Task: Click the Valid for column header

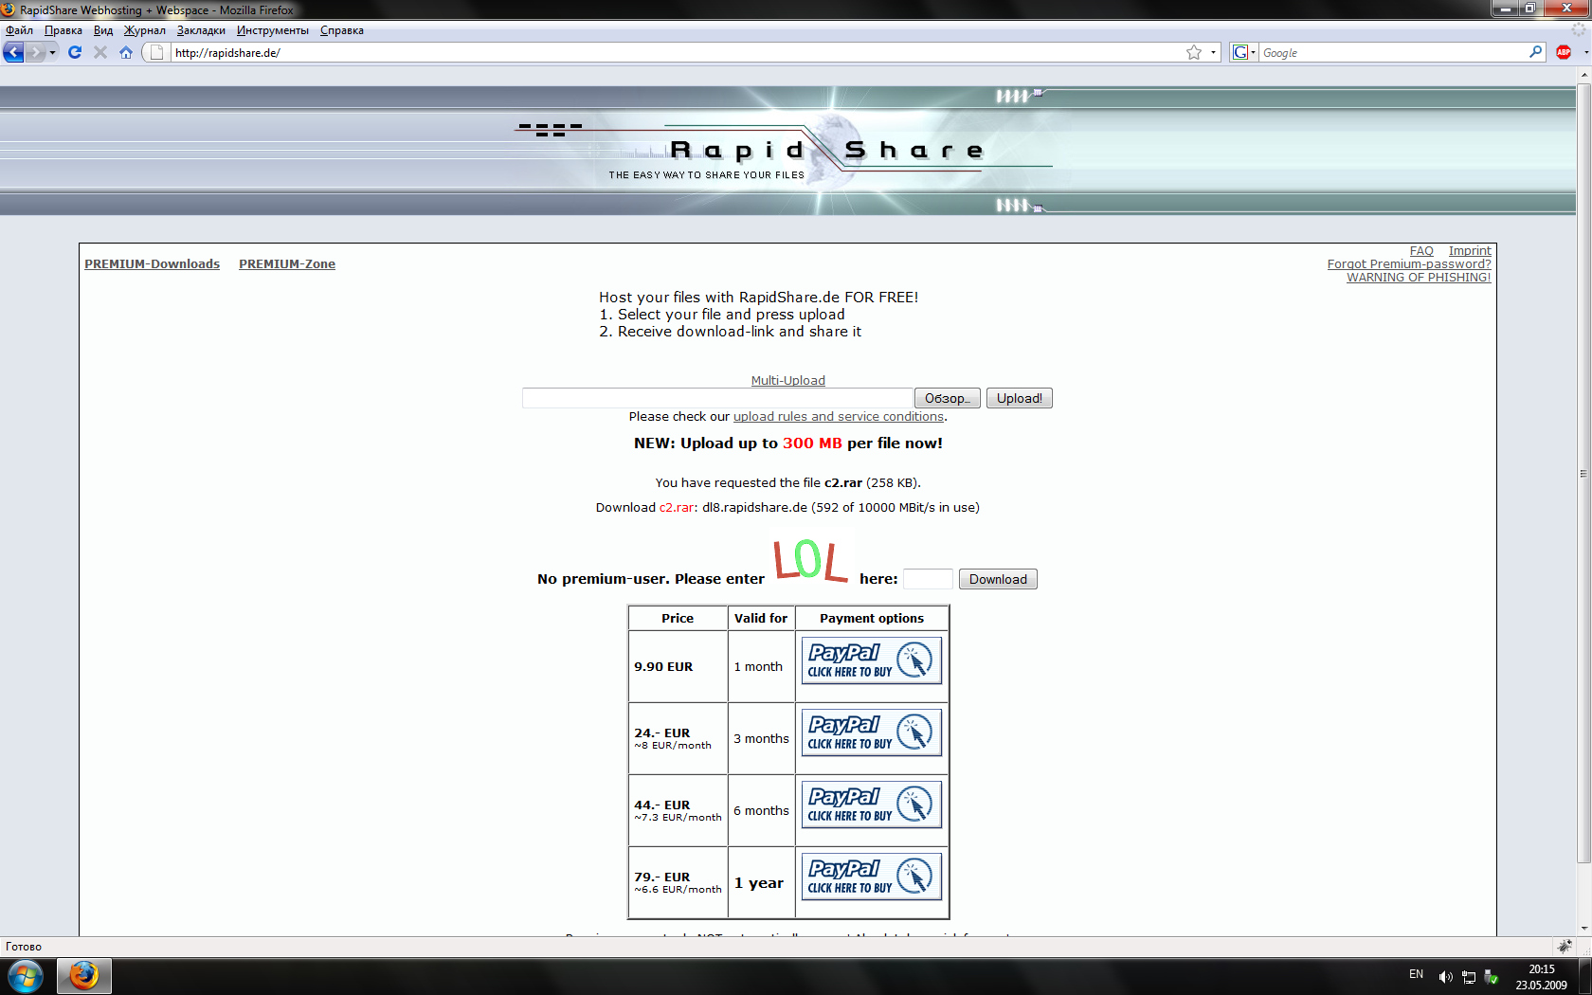Action: pos(761,618)
